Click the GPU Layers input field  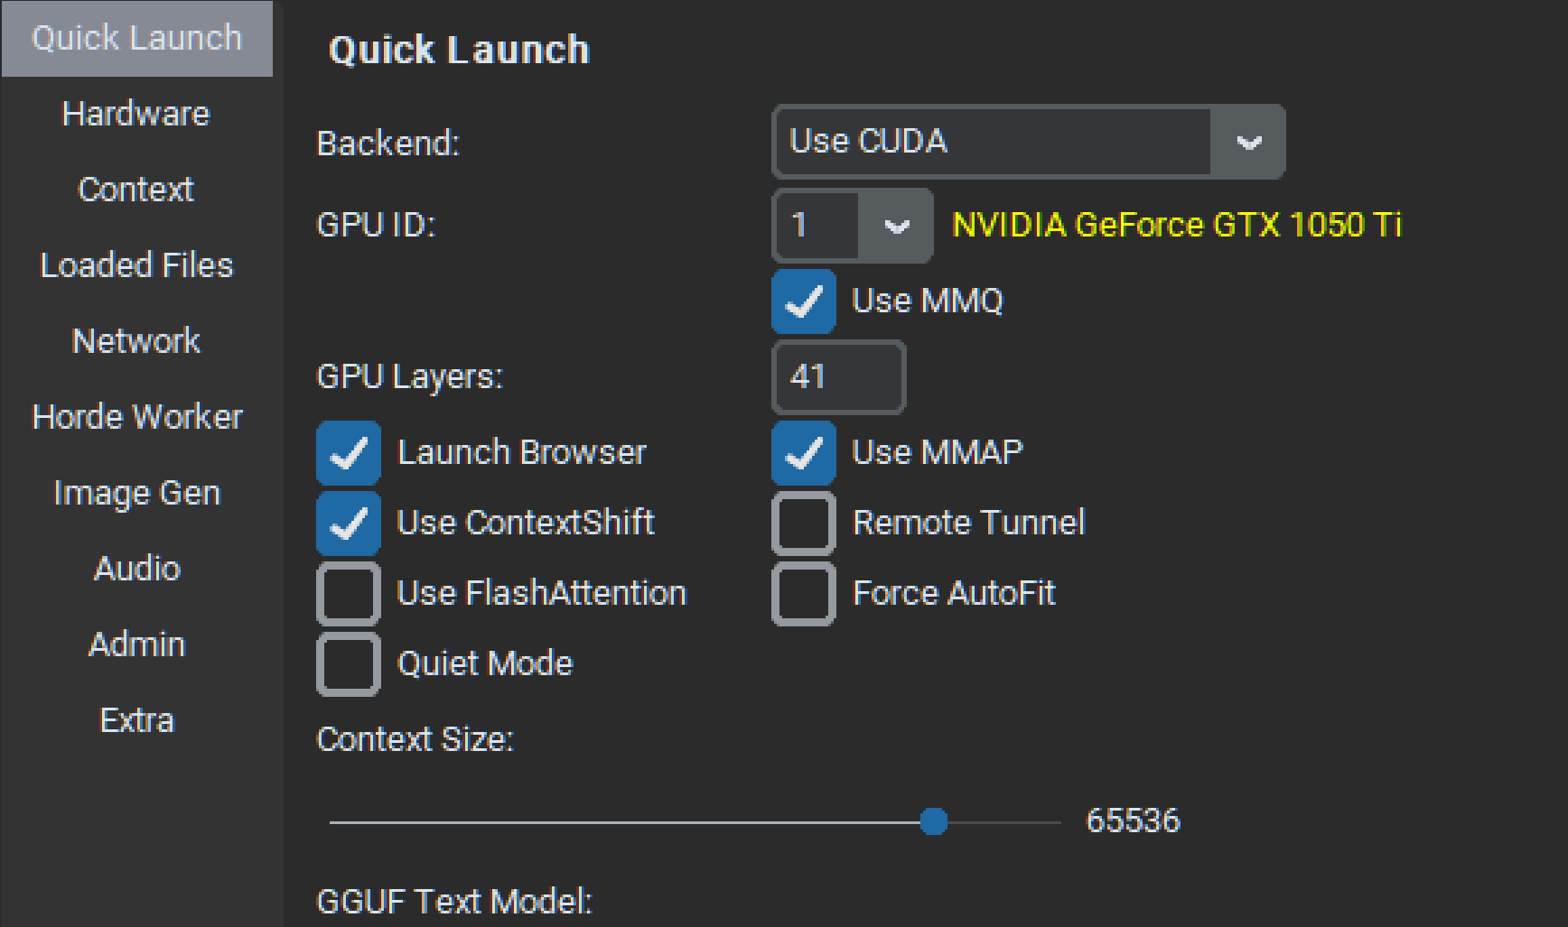pos(838,377)
